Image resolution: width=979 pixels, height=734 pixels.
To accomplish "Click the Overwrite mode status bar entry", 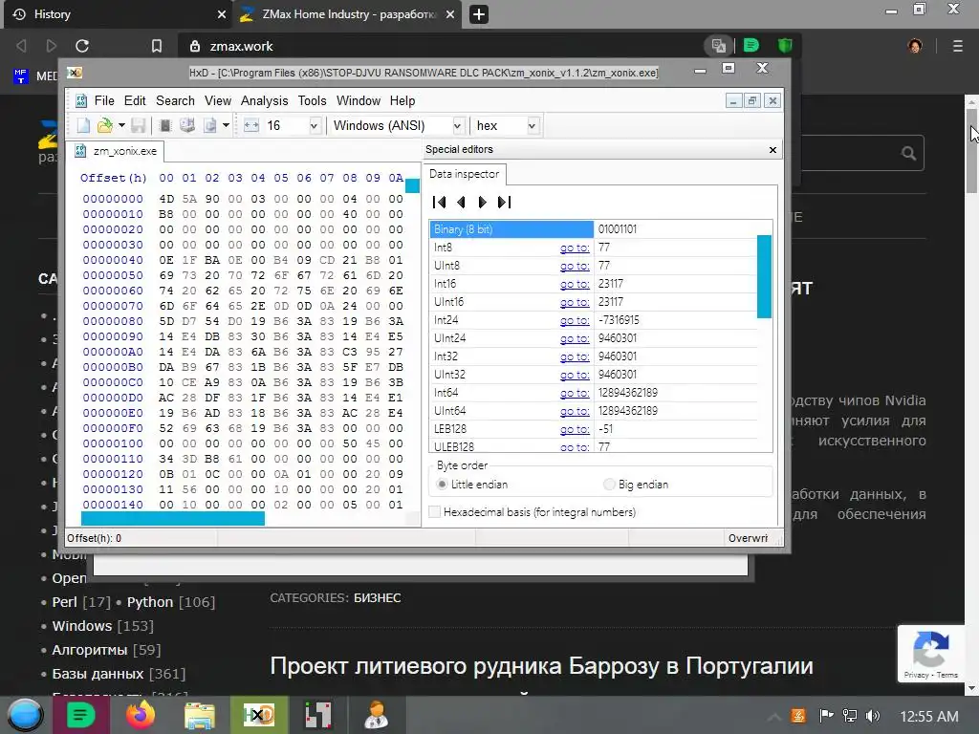I will 748,538.
